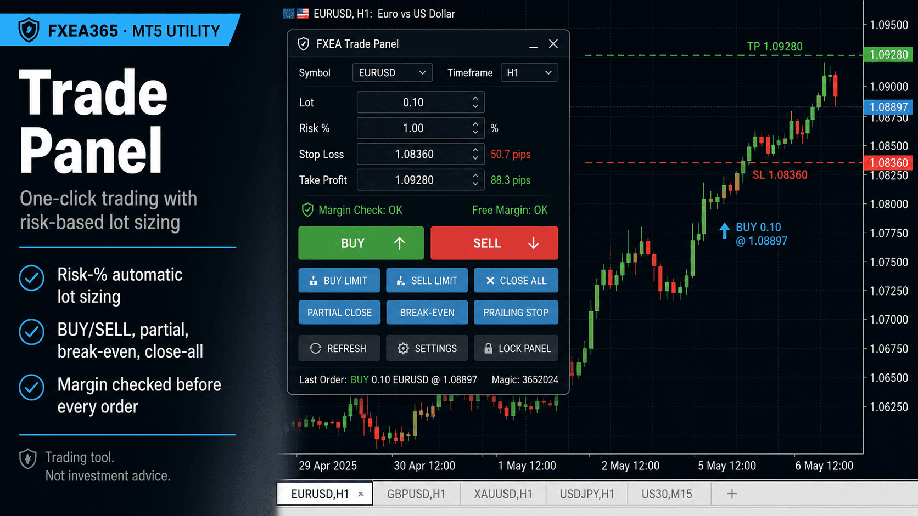Click CLOSE ALL positions button
The width and height of the screenshot is (918, 516).
516,280
